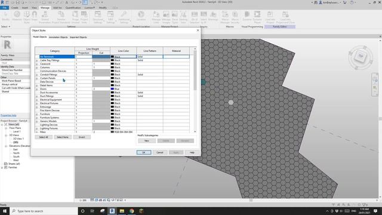
Task: Click the Object Styles table scrollbar
Action: coord(195,70)
